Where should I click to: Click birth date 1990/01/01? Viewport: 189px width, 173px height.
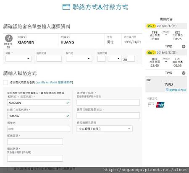(132, 42)
